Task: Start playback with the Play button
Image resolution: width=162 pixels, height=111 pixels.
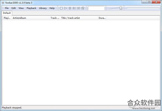Action: [65, 8]
